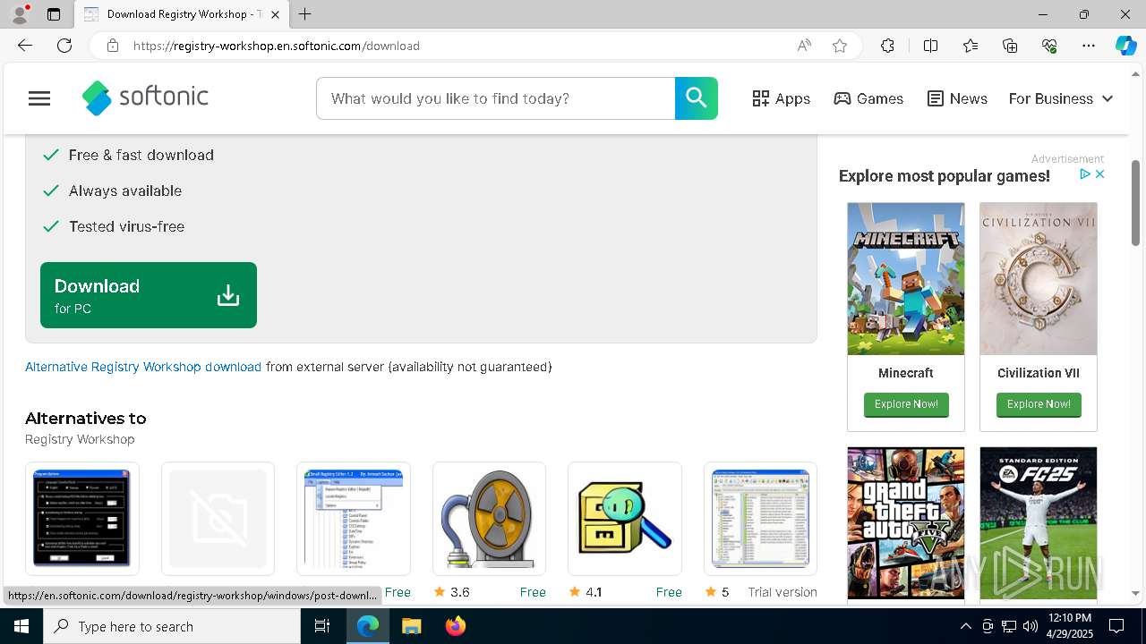Refresh the page
This screenshot has width=1146, height=644.
[x=64, y=46]
